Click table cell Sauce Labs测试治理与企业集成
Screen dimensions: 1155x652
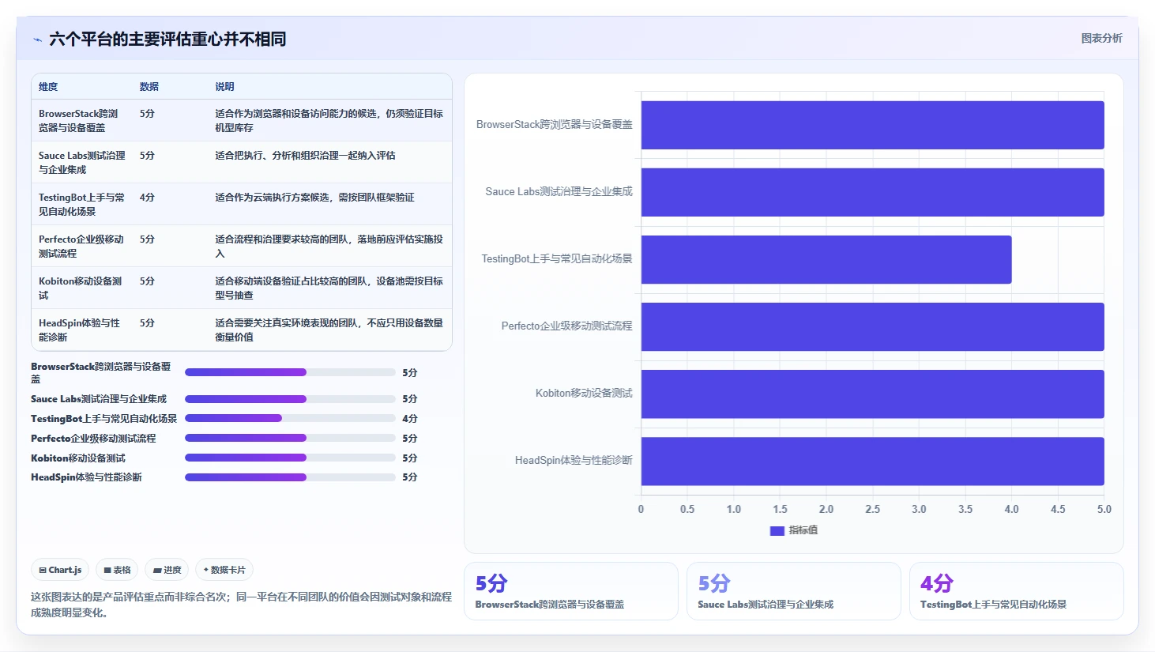click(x=82, y=163)
